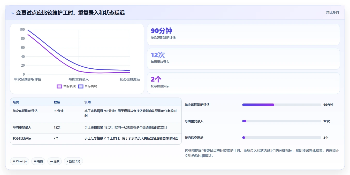Image resolution: width=350 pixels, height=175 pixels.
Task: Click value 12次 beside progress bar
Action: click(326, 121)
